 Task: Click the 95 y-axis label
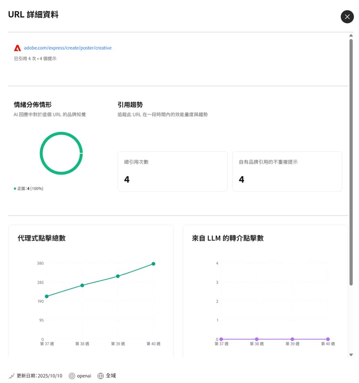tap(42, 320)
